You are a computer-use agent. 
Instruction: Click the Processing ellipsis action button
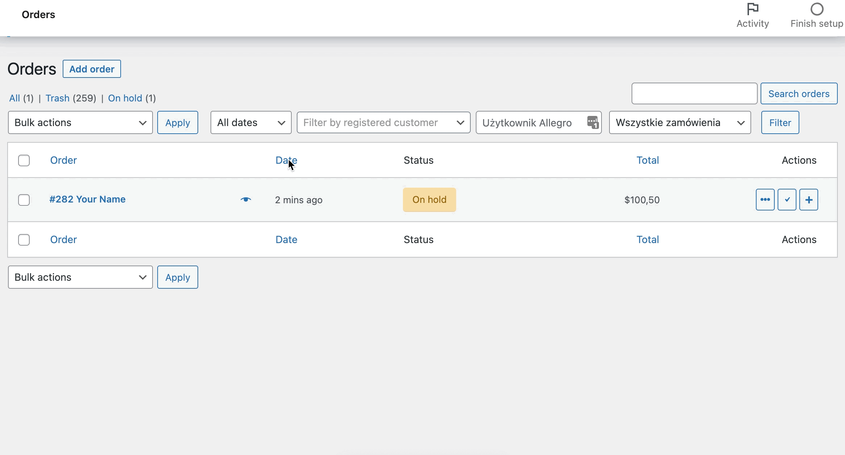[x=765, y=200]
